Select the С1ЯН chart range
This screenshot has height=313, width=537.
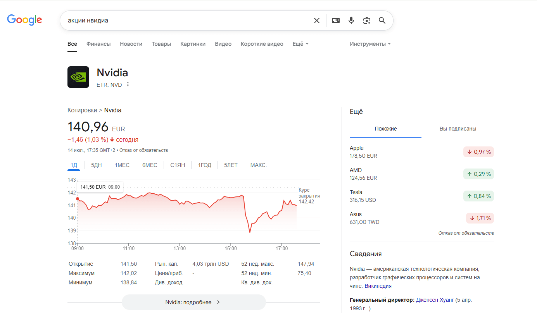(x=178, y=165)
